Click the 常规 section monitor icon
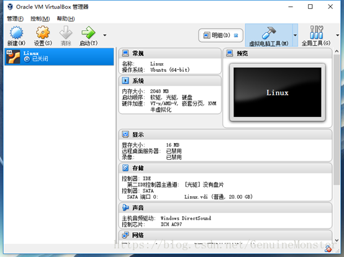Viewport: 344px width, 257px height. [x=125, y=53]
